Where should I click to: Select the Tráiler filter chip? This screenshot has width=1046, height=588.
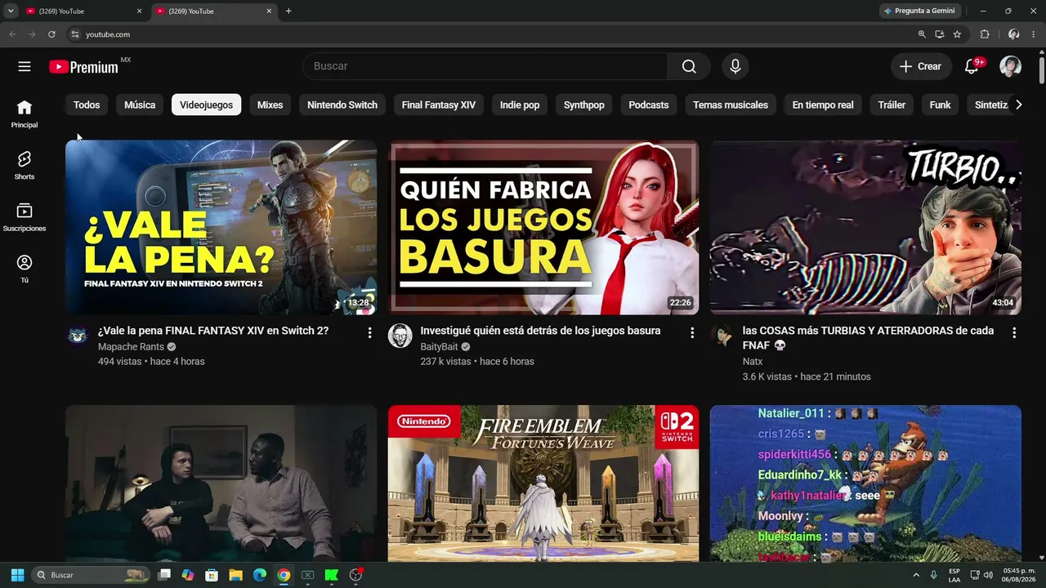pyautogui.click(x=892, y=105)
